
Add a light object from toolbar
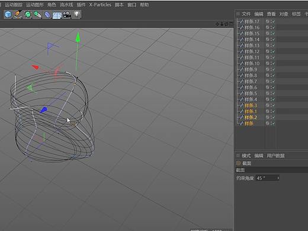click(x=77, y=14)
